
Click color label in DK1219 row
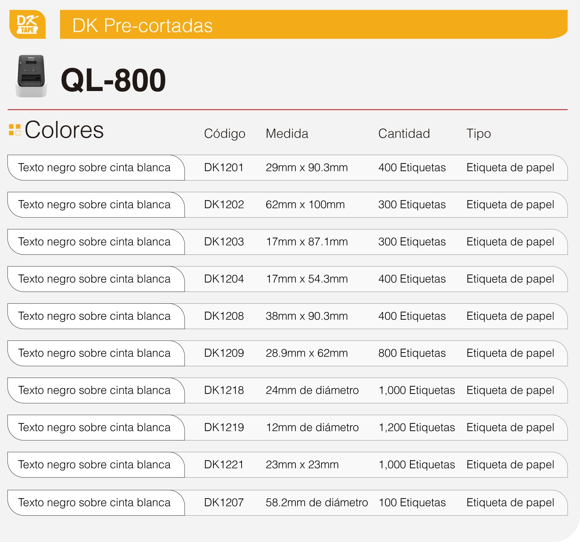click(96, 428)
